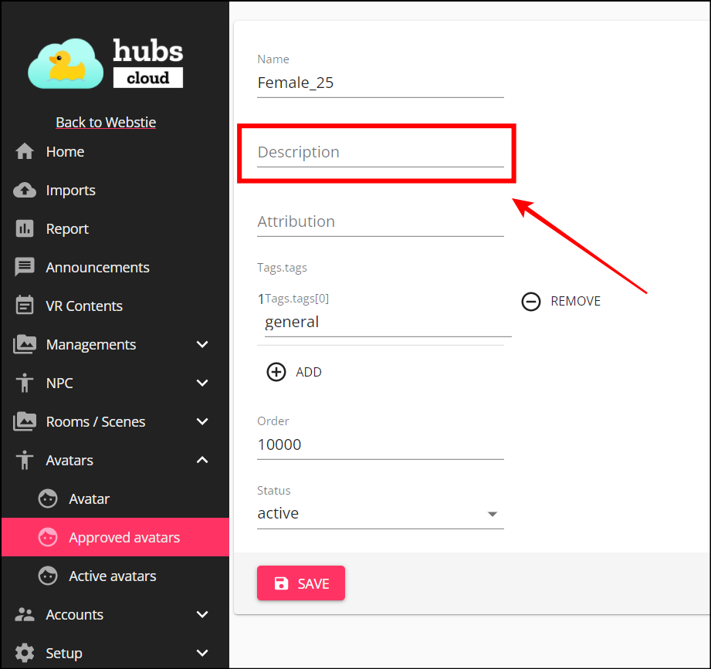Click the plus circle Add icon
Viewport: 711px width, 669px height.
276,372
